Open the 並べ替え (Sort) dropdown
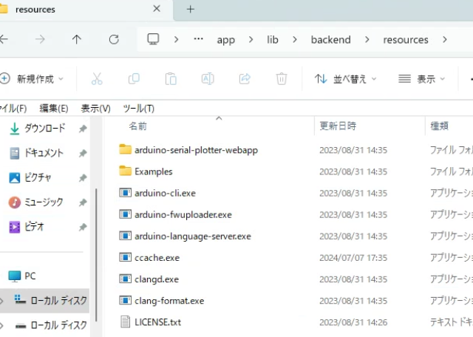 pos(345,79)
